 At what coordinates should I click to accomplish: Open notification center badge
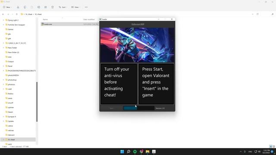coord(272,152)
